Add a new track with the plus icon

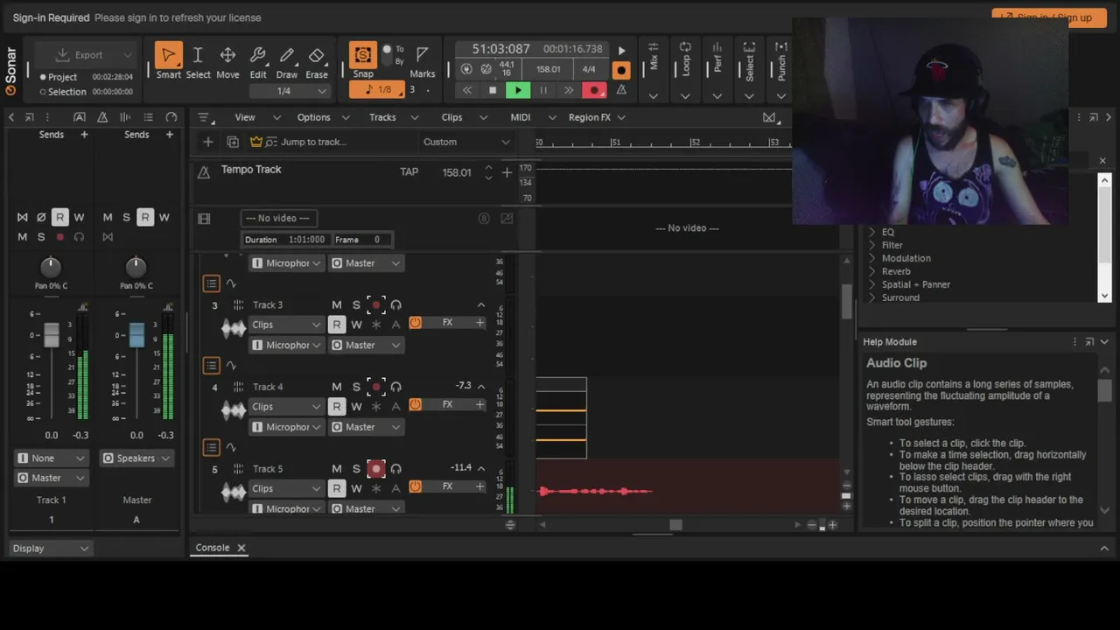point(207,142)
